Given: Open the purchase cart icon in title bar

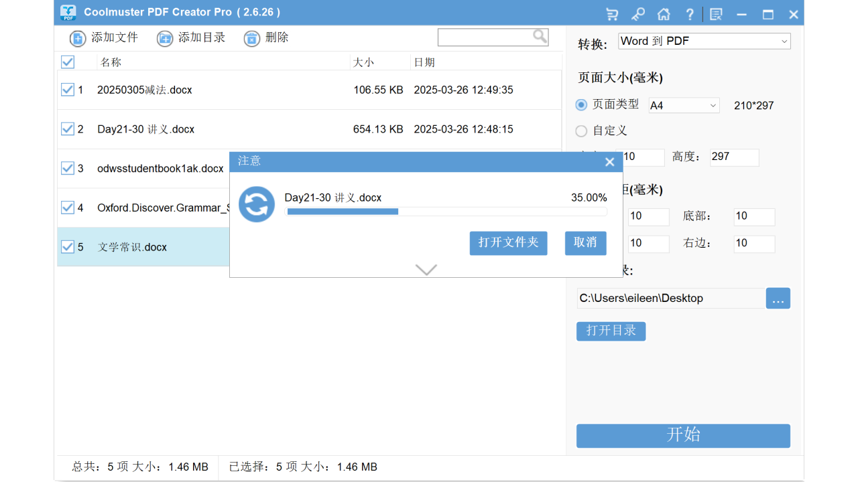Looking at the screenshot, I should tap(611, 13).
